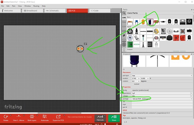Click the Rotate tool button

pos(6,118)
